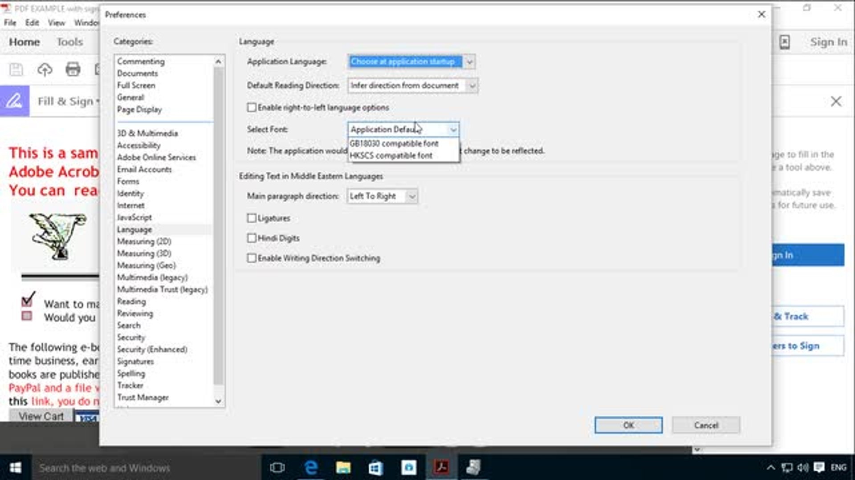Screen dimensions: 855x480
Task: Click Adobe Acrobat taskbar icon
Action: pyautogui.click(x=441, y=468)
